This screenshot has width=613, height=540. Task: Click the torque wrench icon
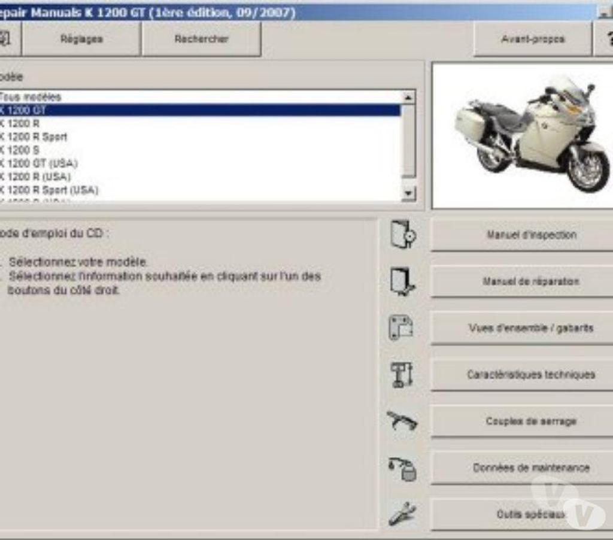(402, 421)
